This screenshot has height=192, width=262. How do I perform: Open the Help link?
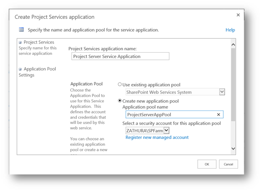click(230, 30)
